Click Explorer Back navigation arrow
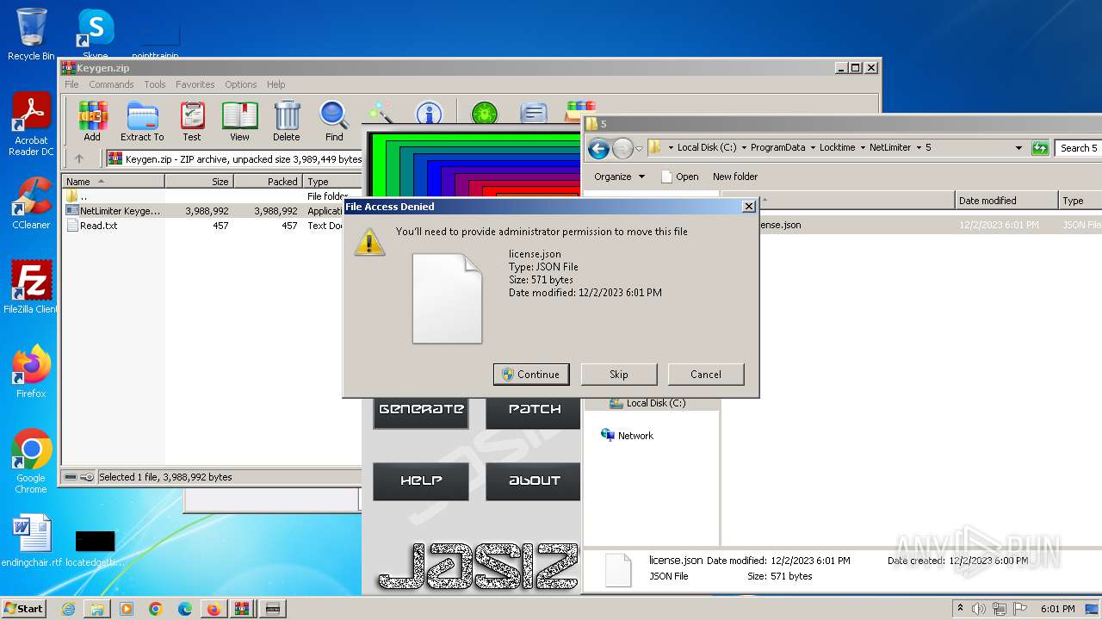1102x620 pixels. coord(598,148)
